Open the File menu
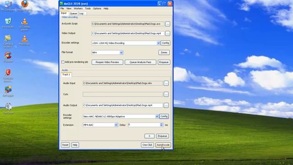Viewport: 293px width, 165px height. (62, 9)
